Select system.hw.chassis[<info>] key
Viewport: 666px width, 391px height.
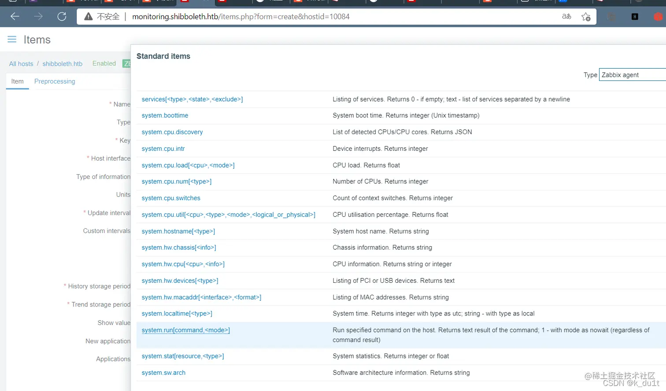179,248
